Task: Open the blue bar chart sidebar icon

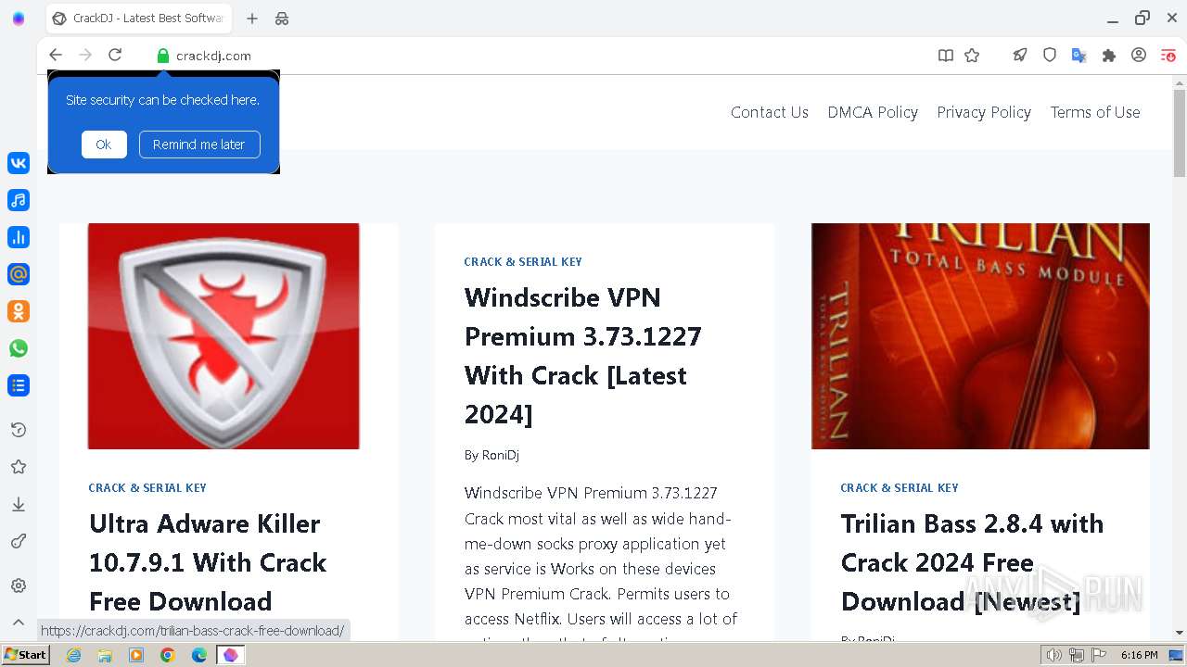Action: click(x=19, y=237)
